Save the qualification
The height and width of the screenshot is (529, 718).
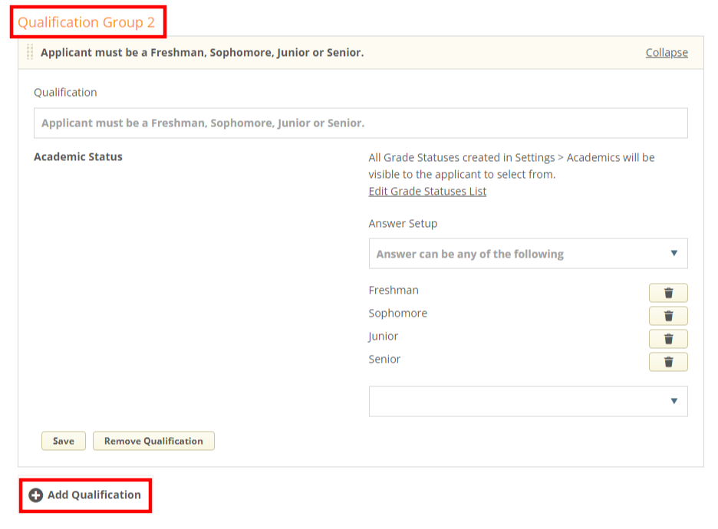64,441
